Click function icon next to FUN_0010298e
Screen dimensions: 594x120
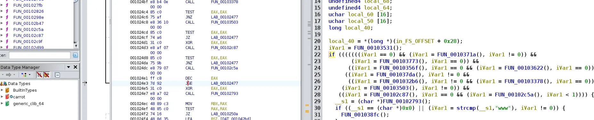click(7, 17)
